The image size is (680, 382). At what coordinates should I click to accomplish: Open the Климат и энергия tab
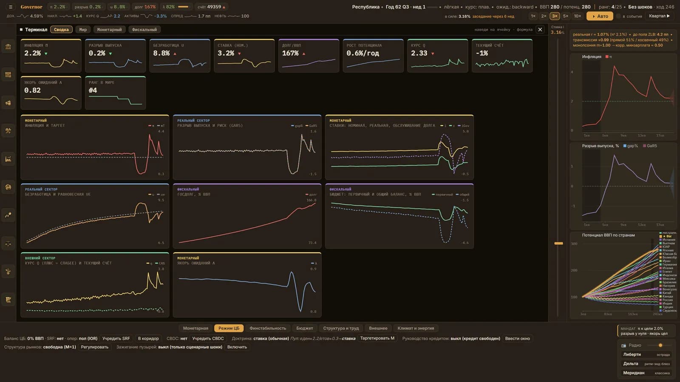(x=416, y=328)
